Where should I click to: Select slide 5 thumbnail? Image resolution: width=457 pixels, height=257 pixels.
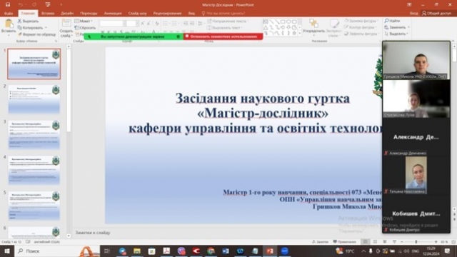click(34, 206)
